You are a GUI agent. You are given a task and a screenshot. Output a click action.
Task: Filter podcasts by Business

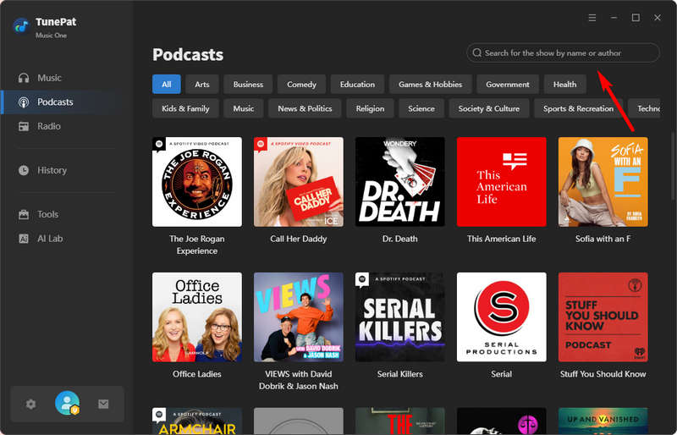(248, 85)
